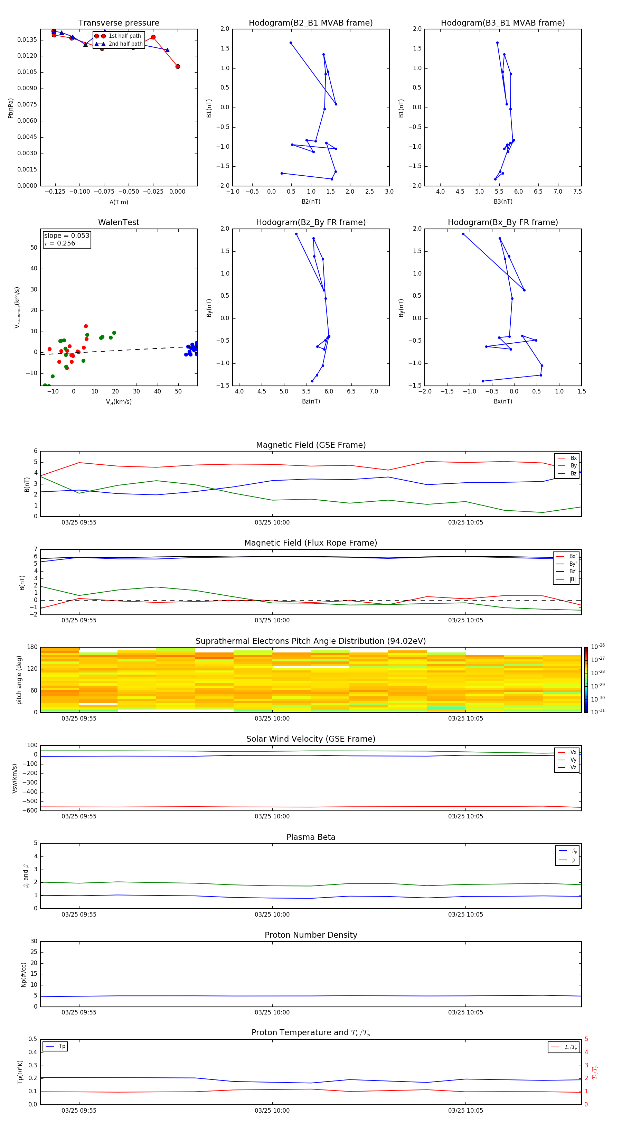Click the pitch angle heatmap at 120 degrees
The image size is (622, 1141).
click(311, 669)
